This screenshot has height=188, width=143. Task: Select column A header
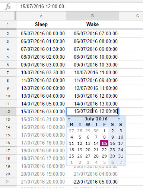tap(41, 16)
